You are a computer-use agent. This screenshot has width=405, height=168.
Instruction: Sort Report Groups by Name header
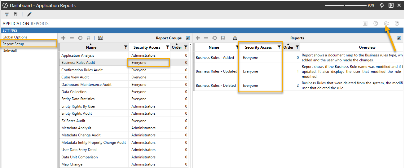point(91,47)
